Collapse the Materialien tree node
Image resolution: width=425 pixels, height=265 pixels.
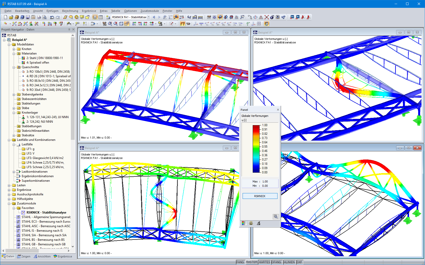[14, 54]
